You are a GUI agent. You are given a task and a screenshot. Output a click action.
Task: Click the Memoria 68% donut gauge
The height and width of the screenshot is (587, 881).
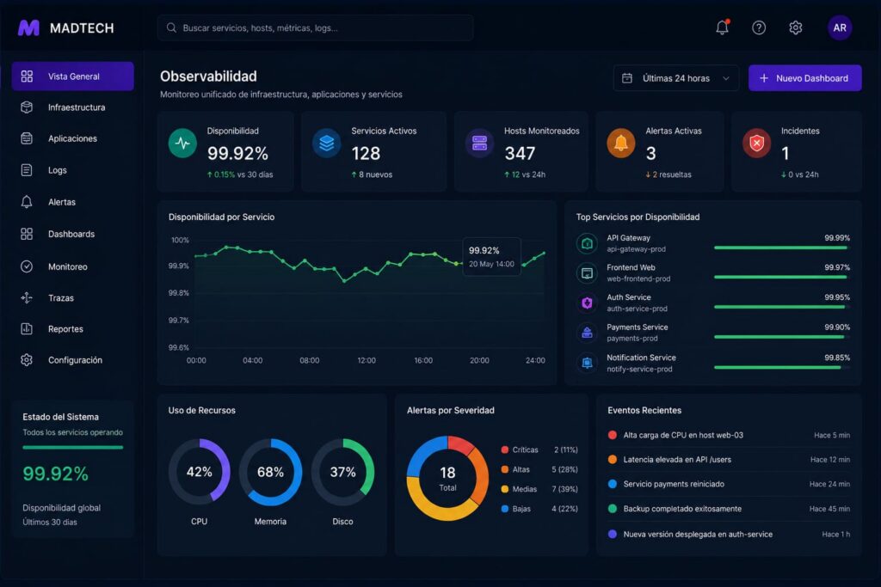pos(270,472)
